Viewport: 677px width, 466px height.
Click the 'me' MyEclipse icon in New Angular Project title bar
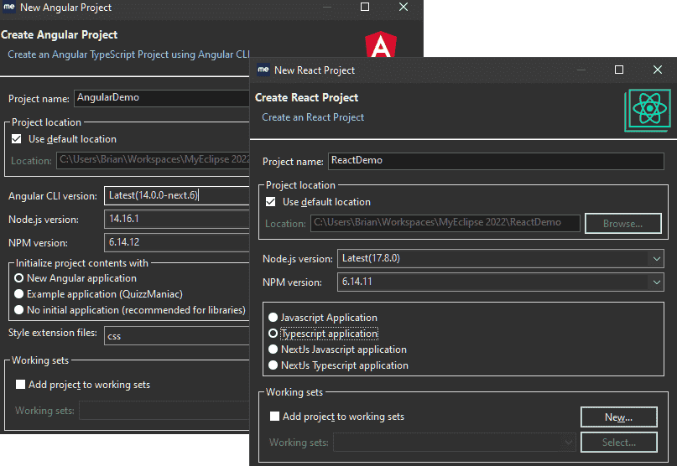9,7
